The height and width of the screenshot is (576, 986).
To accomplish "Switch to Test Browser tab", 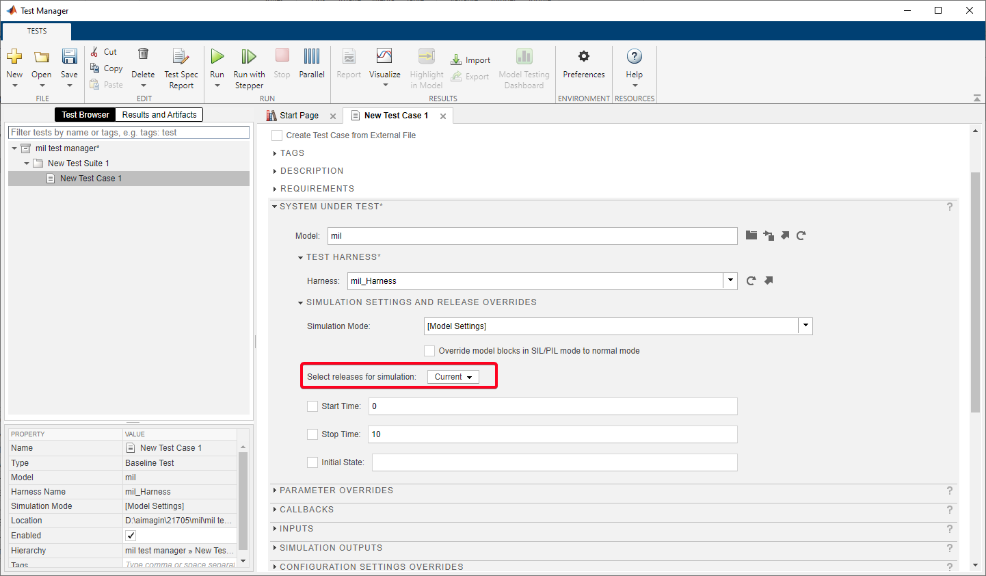I will point(85,115).
